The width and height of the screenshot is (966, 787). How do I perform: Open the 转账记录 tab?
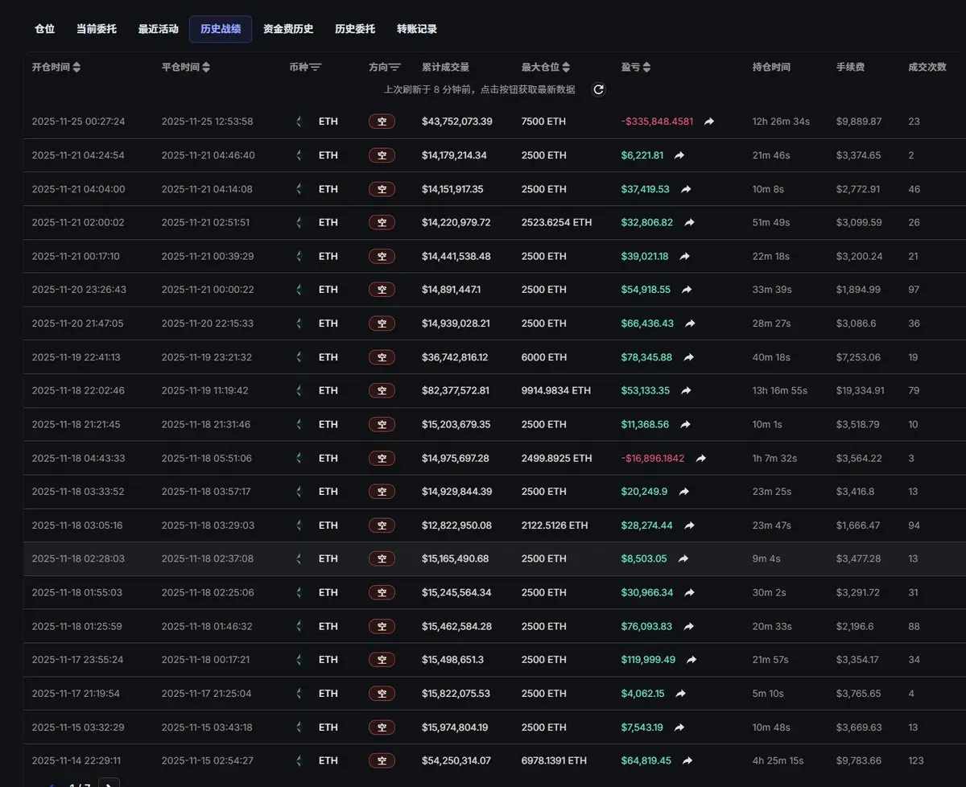tap(417, 29)
